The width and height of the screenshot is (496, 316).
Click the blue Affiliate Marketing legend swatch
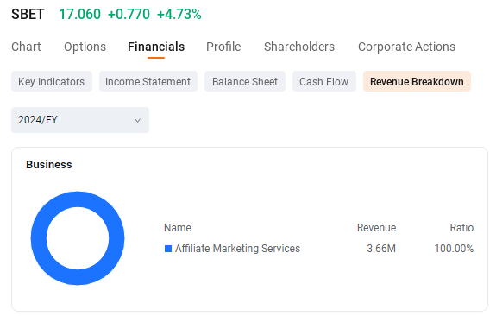pos(168,249)
